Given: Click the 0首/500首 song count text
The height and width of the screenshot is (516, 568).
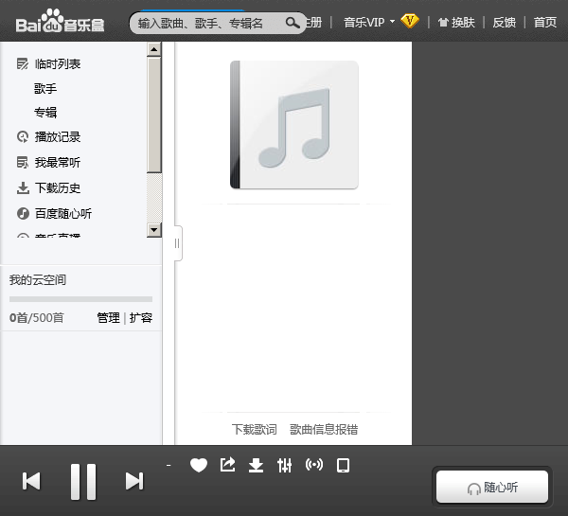Looking at the screenshot, I should (x=37, y=318).
